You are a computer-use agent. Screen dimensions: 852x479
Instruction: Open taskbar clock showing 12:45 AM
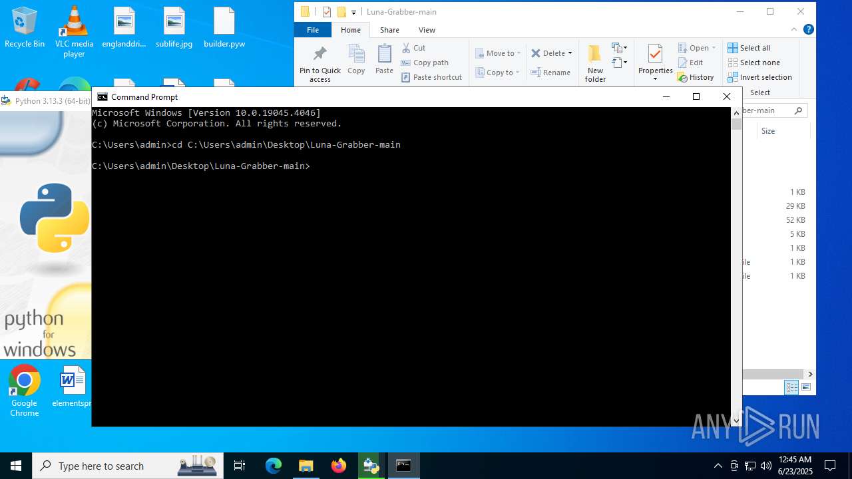point(794,466)
